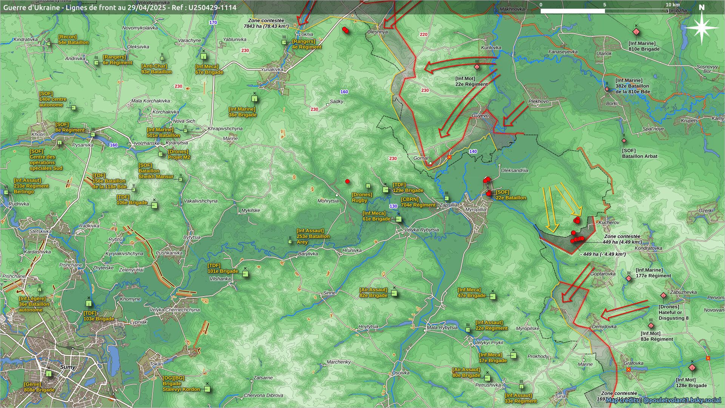This screenshot has width=725, height=408.
Task: Click the orange X marker near Gornal
Action: coord(449,157)
